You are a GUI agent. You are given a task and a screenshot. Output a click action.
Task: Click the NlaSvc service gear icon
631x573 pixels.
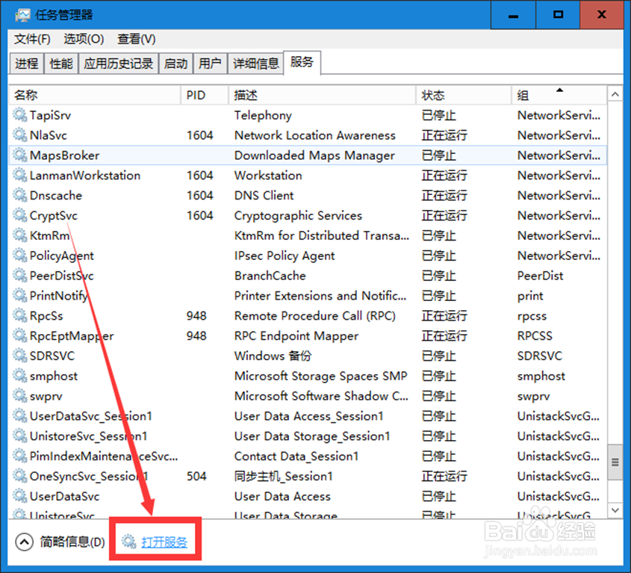click(19, 135)
